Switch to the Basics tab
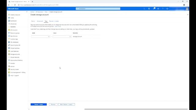196x110 pixels. 33,21
